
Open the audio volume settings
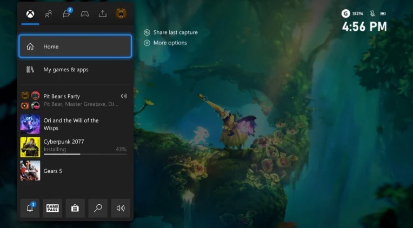pos(121,208)
